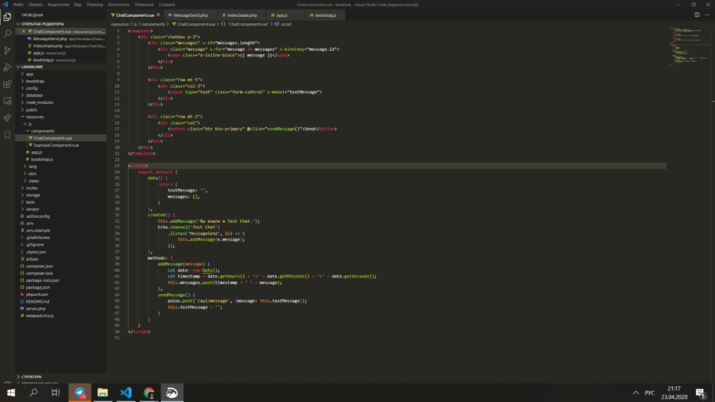Click 'script' symbol in the breadcrumb

(286, 25)
